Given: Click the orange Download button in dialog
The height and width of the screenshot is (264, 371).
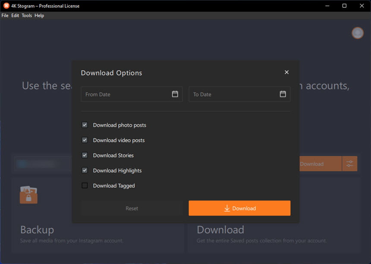Looking at the screenshot, I should pyautogui.click(x=239, y=208).
